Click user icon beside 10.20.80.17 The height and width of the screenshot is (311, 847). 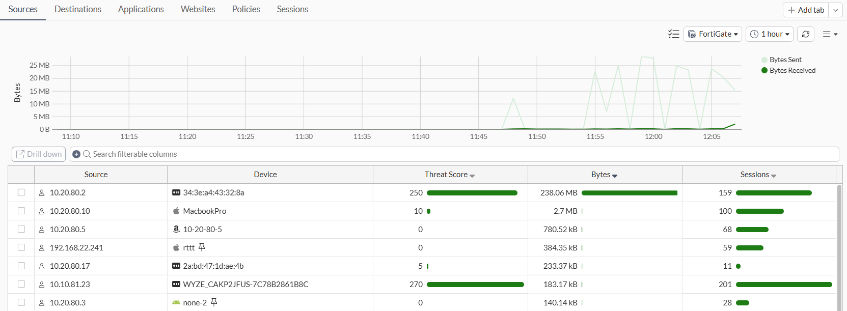42,266
